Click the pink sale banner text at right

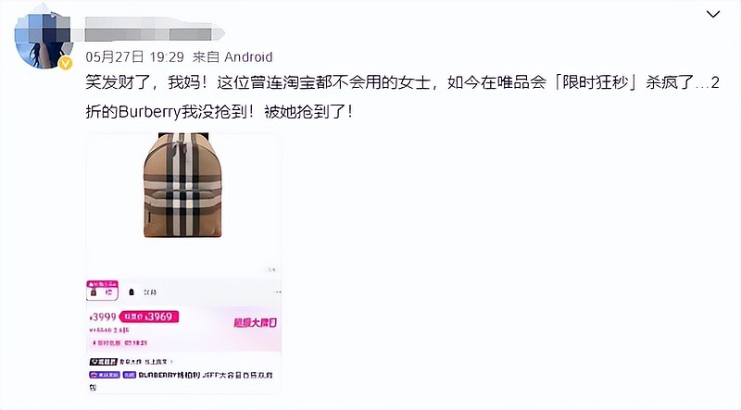click(256, 323)
